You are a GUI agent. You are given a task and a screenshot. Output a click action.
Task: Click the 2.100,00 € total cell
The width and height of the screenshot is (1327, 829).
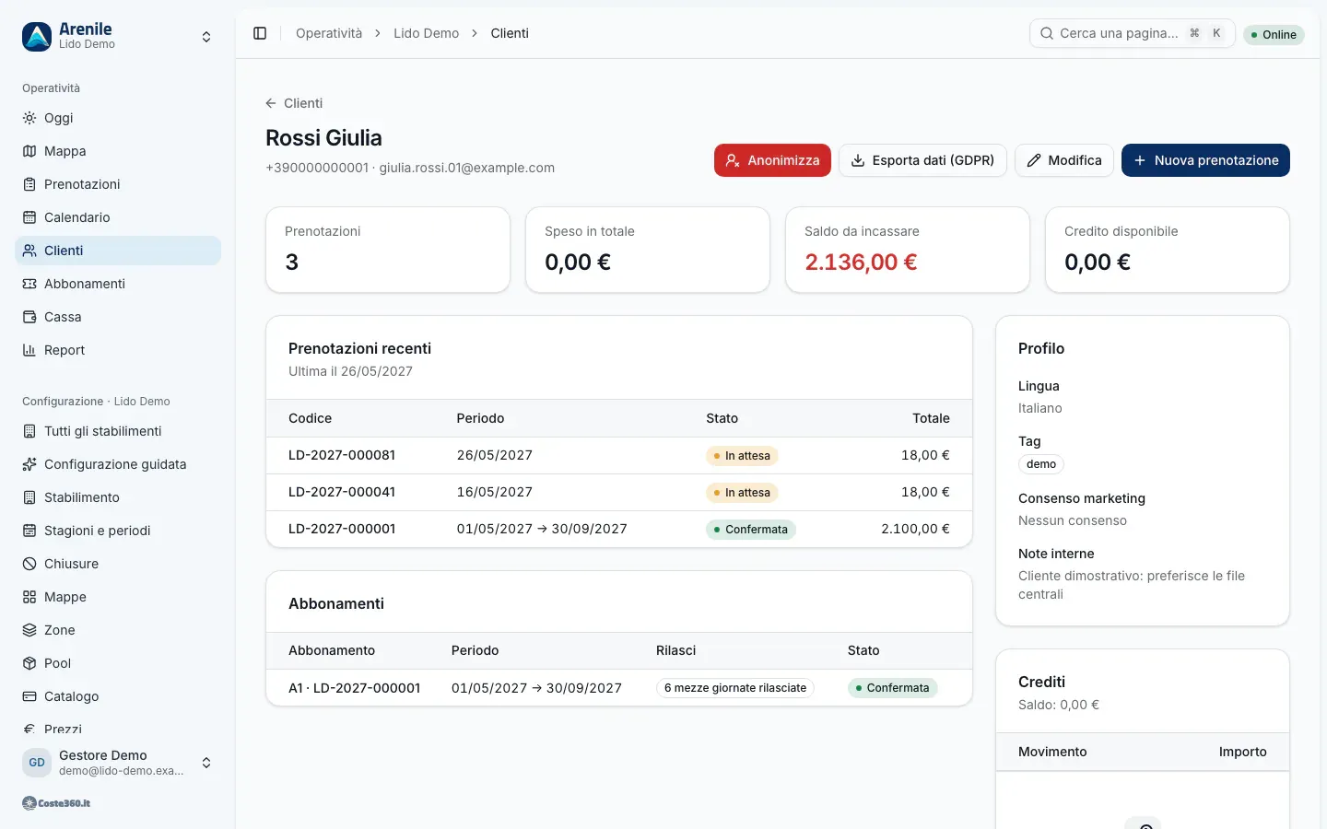click(x=915, y=529)
